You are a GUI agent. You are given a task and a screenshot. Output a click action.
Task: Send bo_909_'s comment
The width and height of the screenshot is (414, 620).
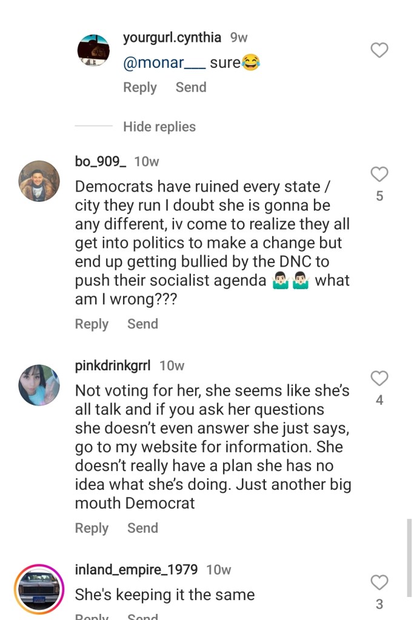coord(142,324)
